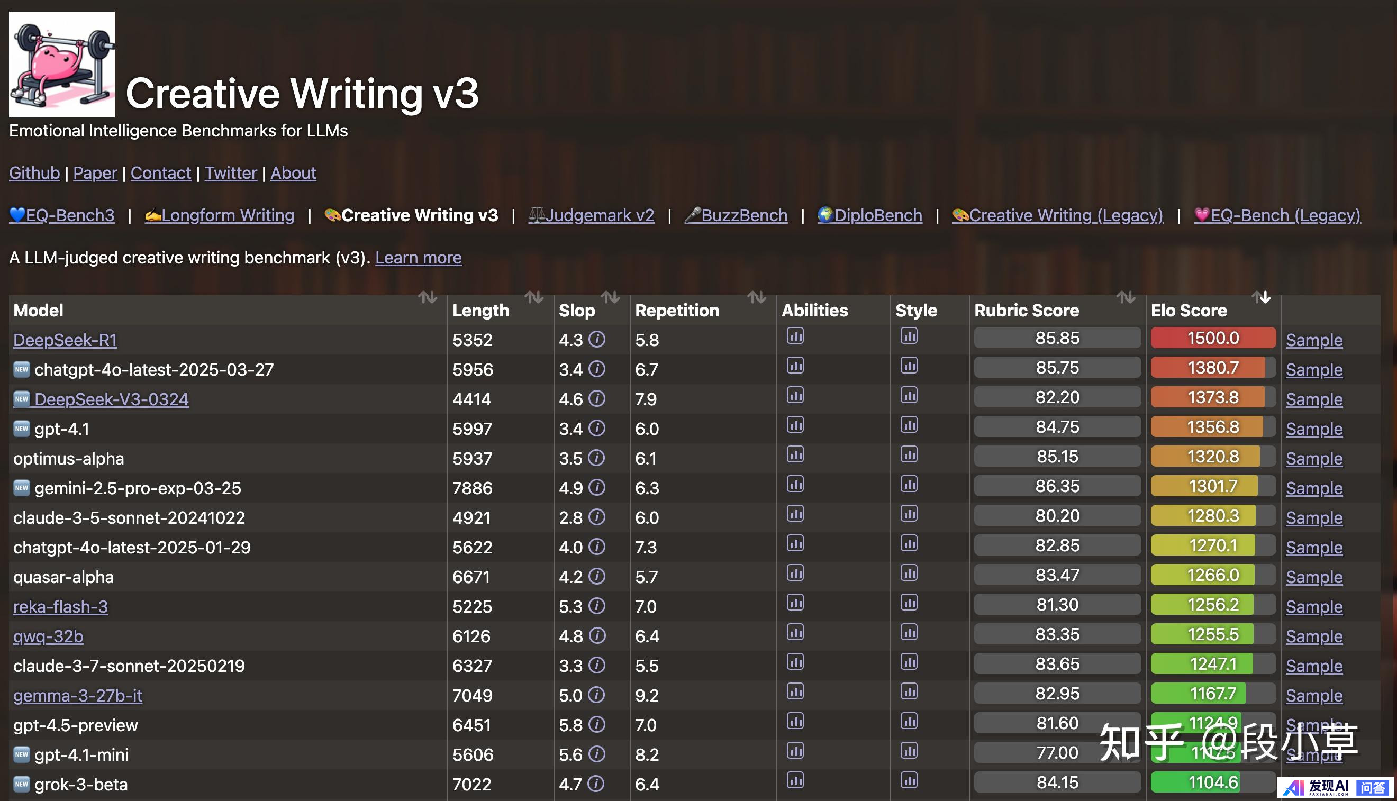This screenshot has height=801, width=1397.
Task: Open Abilities chart for grok-3-beta row
Action: pos(795,781)
